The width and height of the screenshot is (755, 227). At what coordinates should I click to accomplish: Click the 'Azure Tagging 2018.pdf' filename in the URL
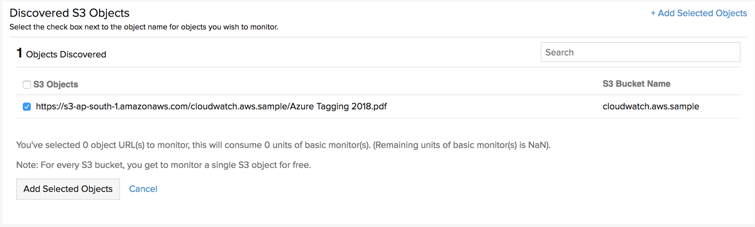coord(338,107)
